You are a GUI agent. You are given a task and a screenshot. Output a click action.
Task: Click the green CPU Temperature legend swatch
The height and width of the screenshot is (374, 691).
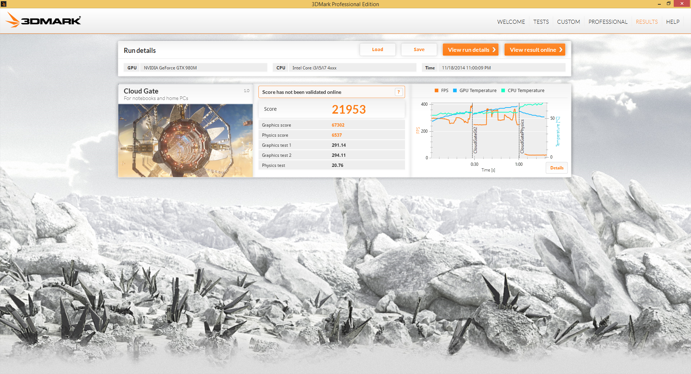tap(503, 91)
